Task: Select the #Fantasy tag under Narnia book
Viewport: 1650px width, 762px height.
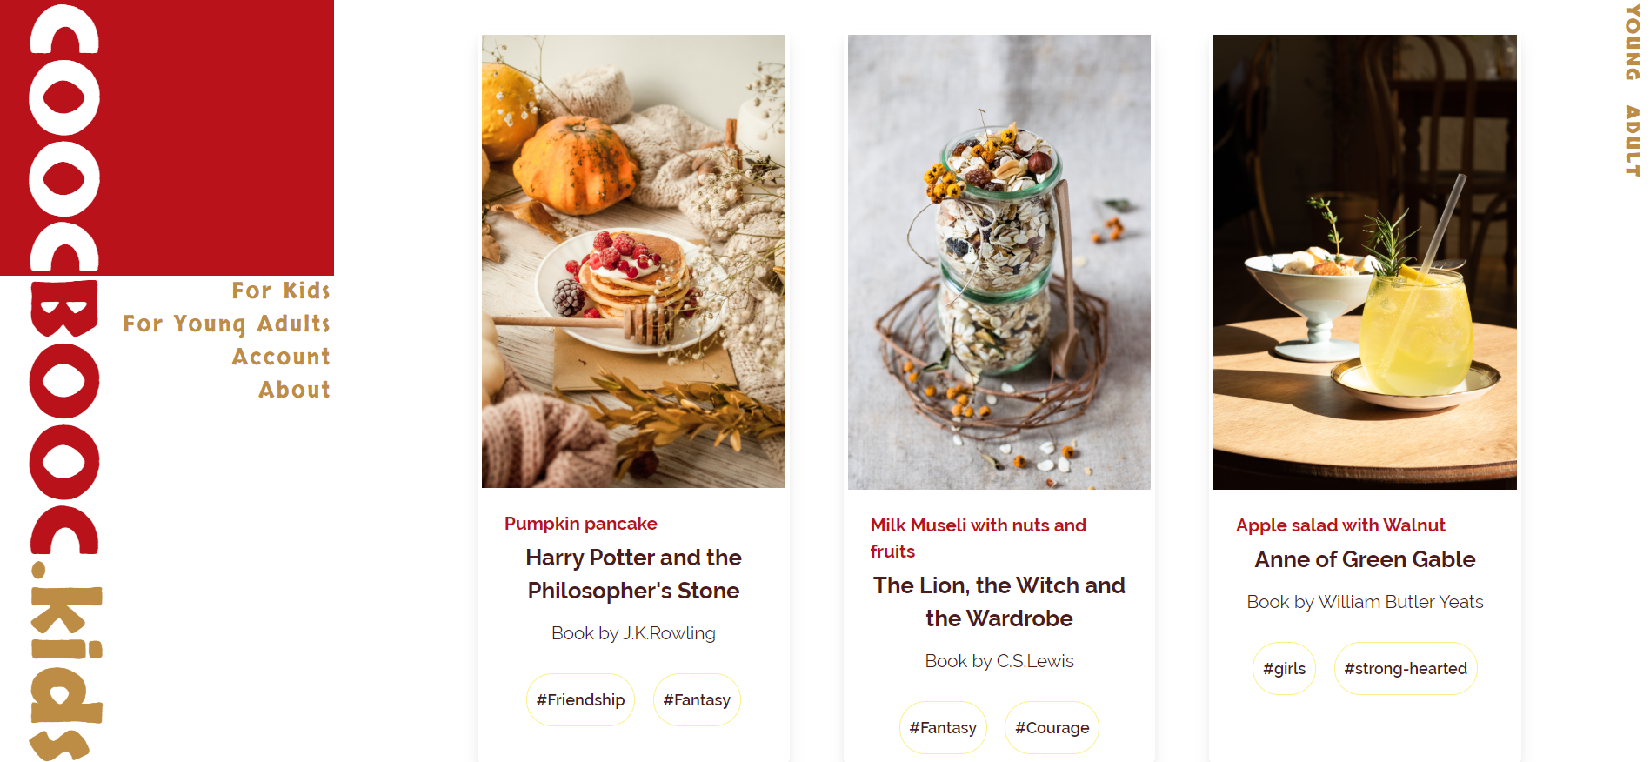Action: 943,727
